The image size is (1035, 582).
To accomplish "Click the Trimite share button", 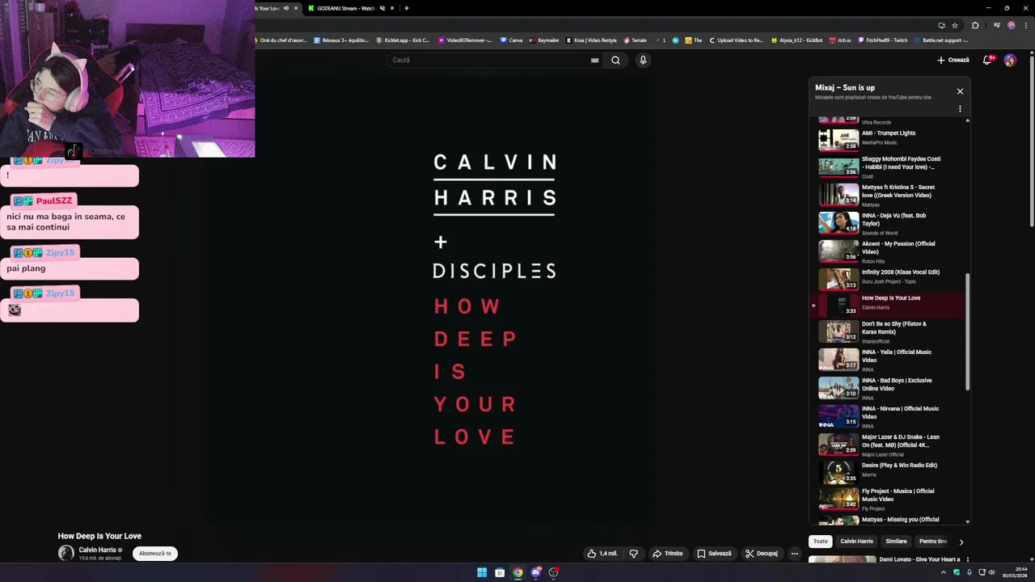I will click(x=668, y=554).
